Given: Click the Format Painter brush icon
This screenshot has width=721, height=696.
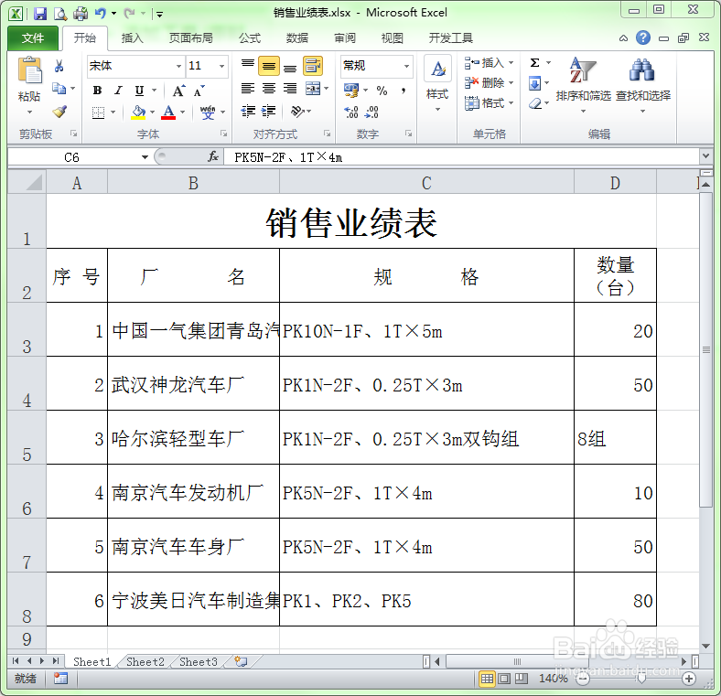Looking at the screenshot, I should (59, 112).
